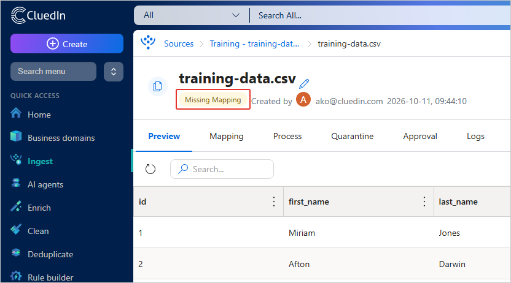Open the All search scope dropdown
Viewport: 511px width, 283px height.
(192, 15)
